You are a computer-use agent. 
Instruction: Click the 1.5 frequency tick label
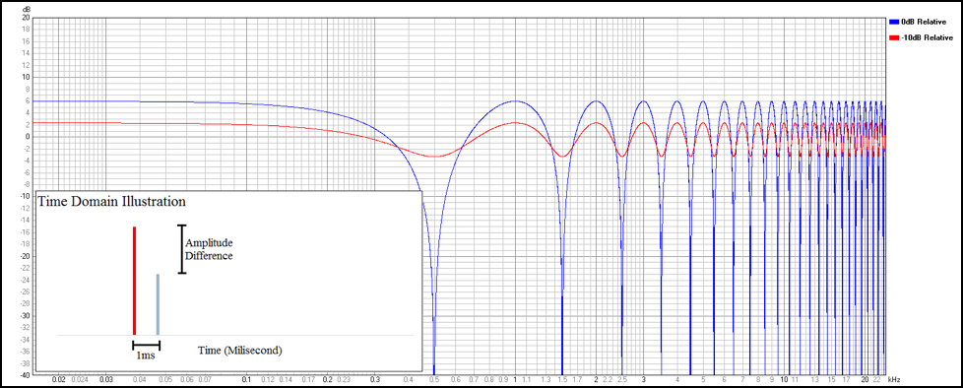pyautogui.click(x=562, y=381)
